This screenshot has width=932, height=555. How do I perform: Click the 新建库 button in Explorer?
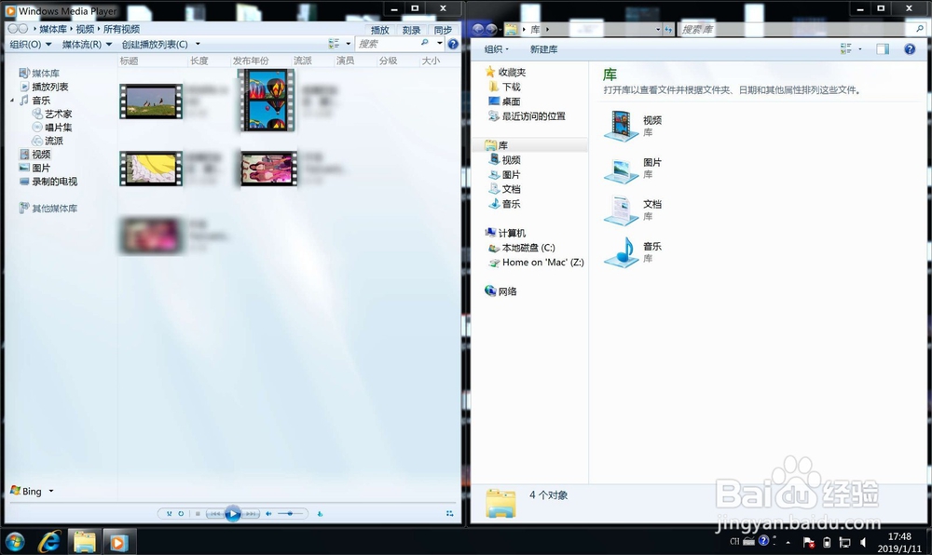tap(544, 48)
